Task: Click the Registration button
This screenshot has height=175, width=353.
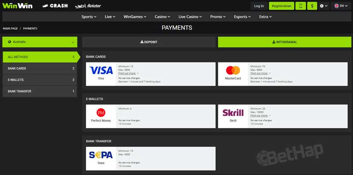Action: [282, 6]
